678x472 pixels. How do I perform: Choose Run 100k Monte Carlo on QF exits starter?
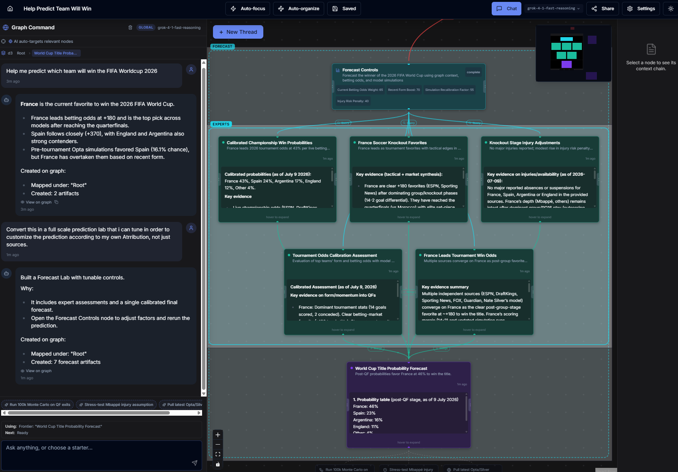[38, 404]
